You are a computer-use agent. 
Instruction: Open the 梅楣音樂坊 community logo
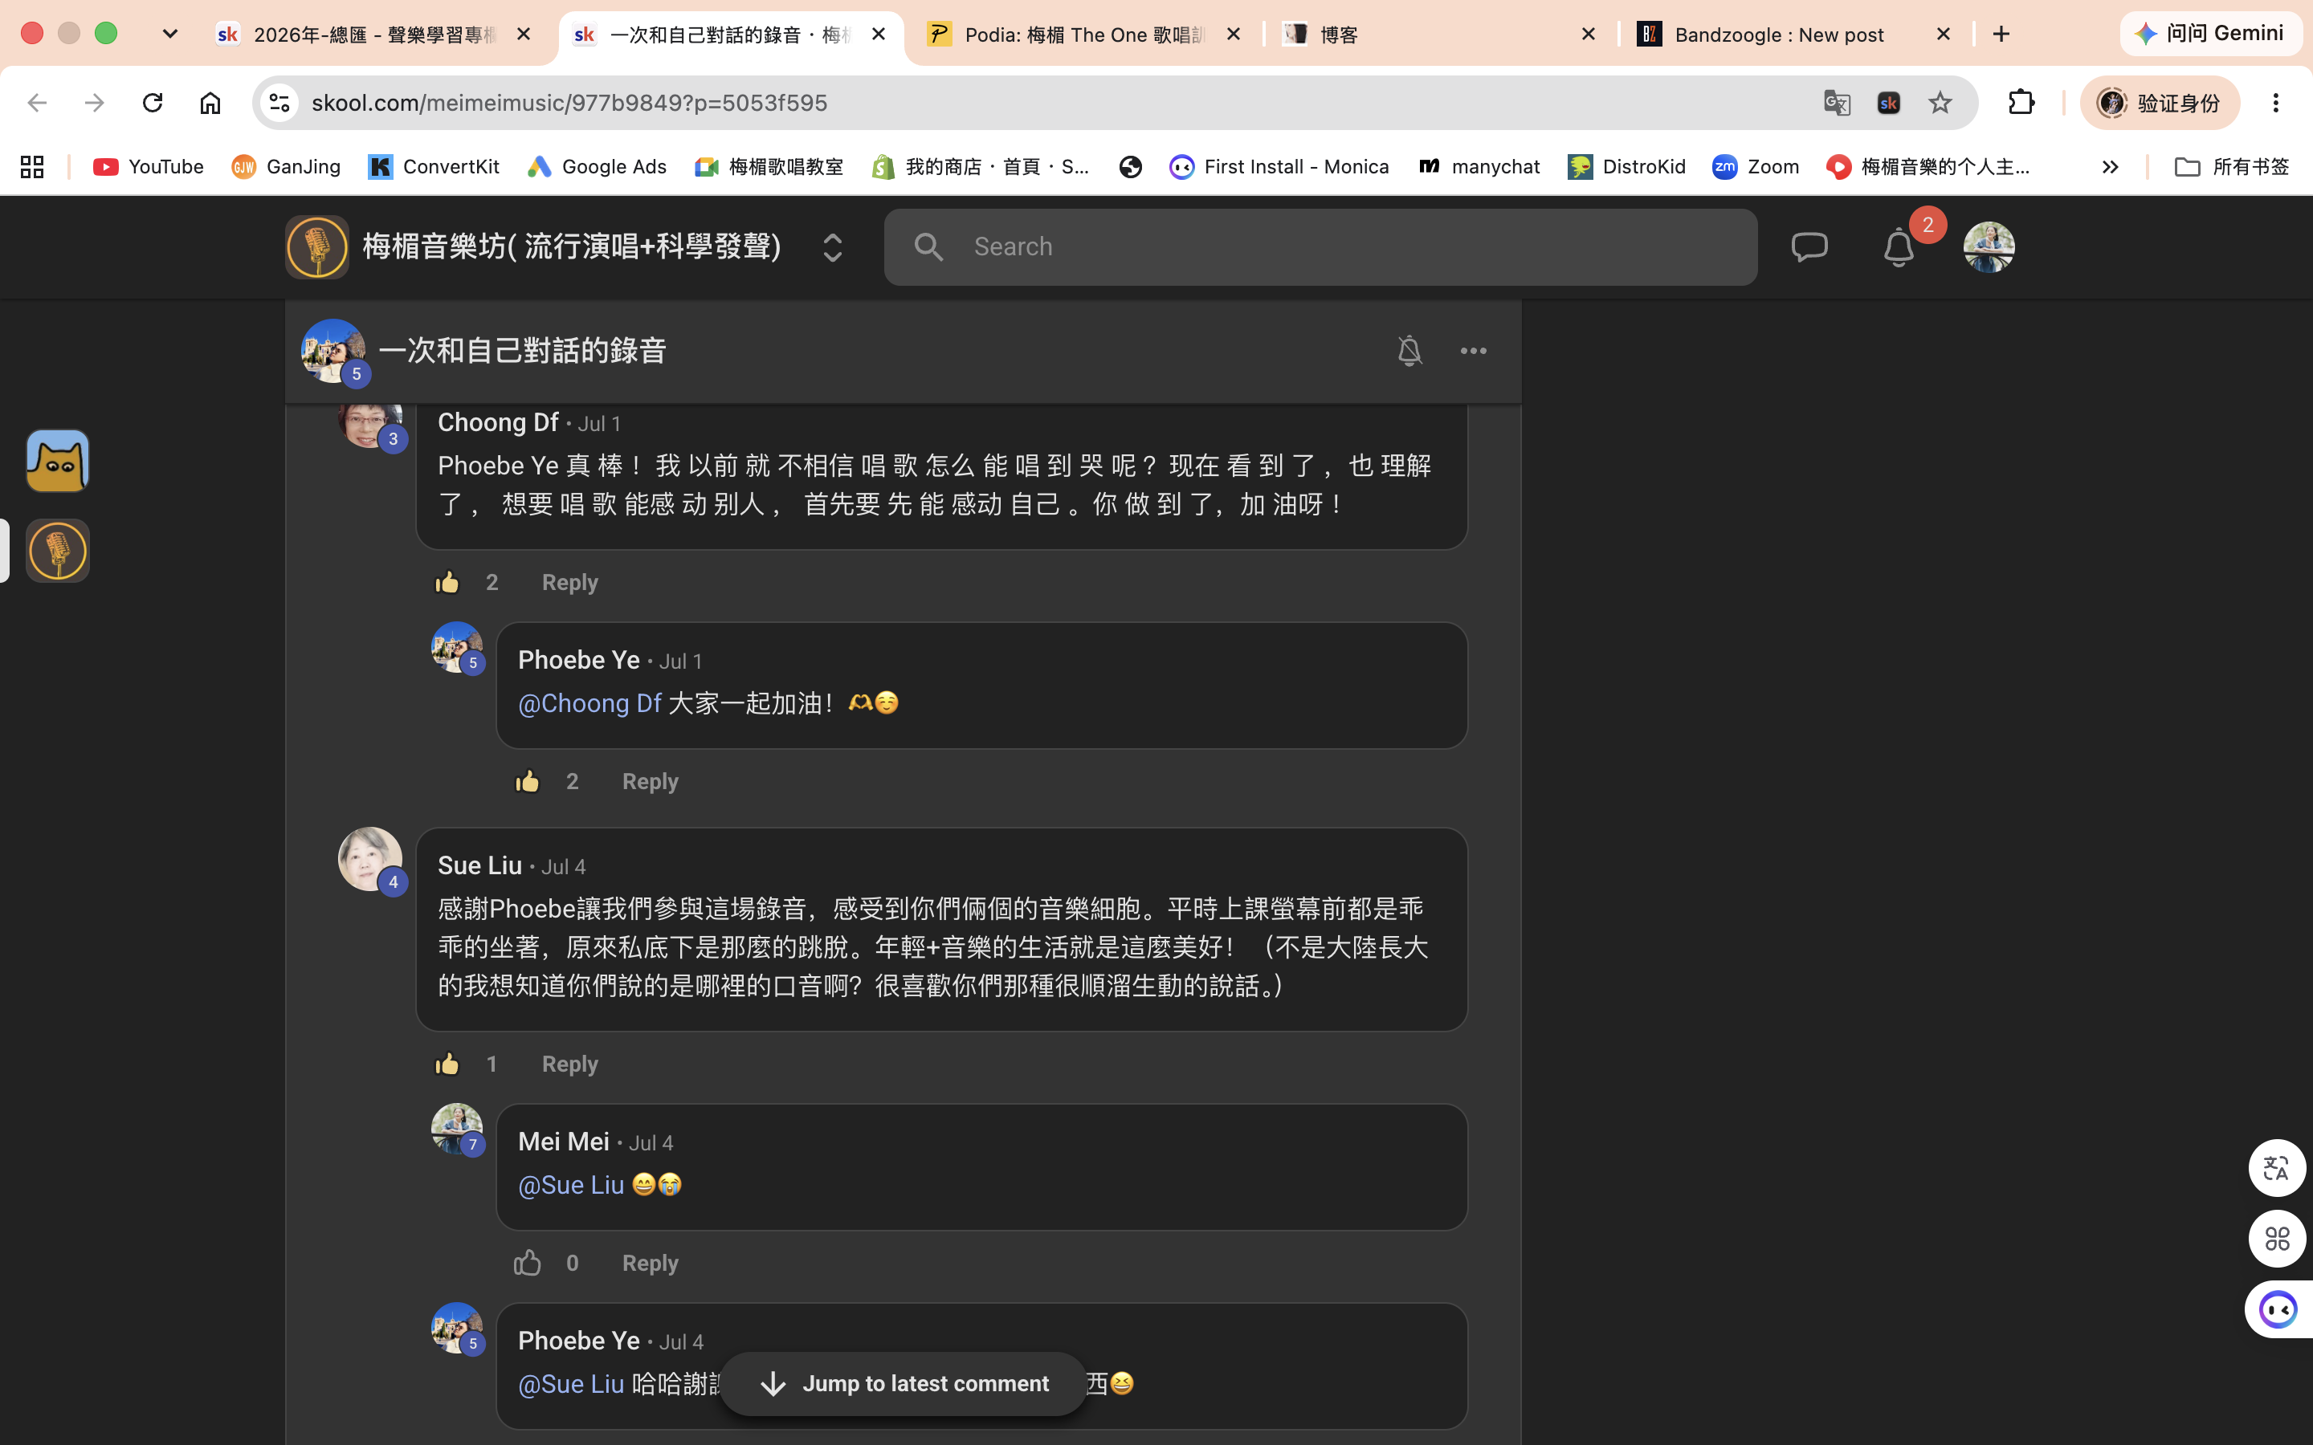316,247
